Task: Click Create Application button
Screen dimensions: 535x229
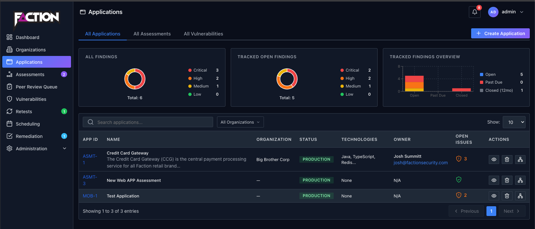Action: click(500, 34)
